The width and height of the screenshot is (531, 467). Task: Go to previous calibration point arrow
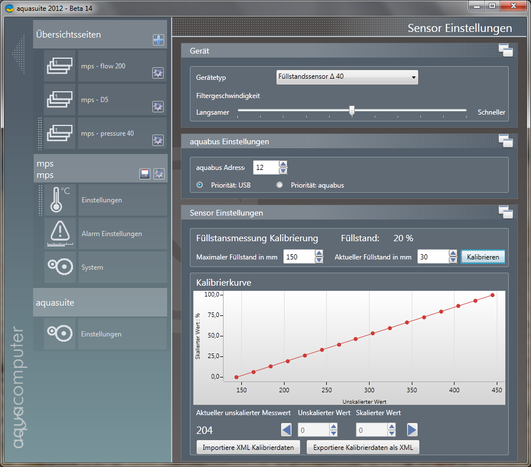pyautogui.click(x=286, y=430)
